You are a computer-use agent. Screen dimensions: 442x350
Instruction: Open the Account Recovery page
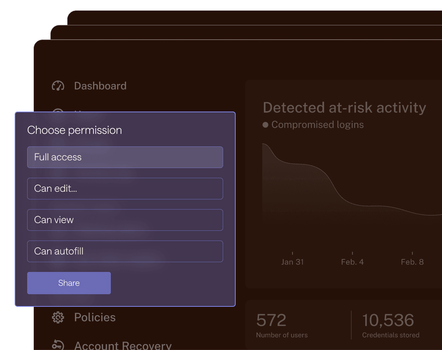[x=123, y=346]
